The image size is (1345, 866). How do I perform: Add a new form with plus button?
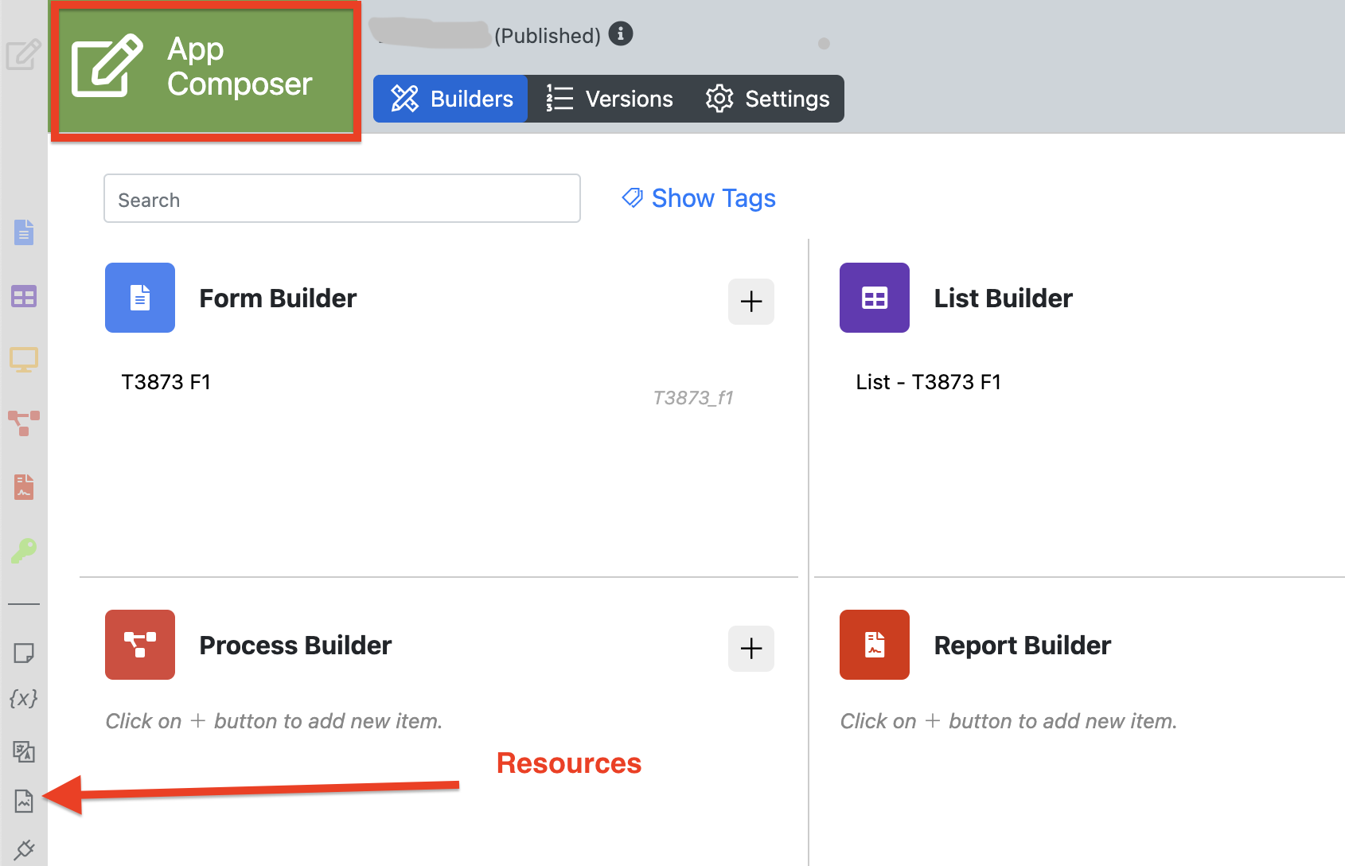point(750,302)
